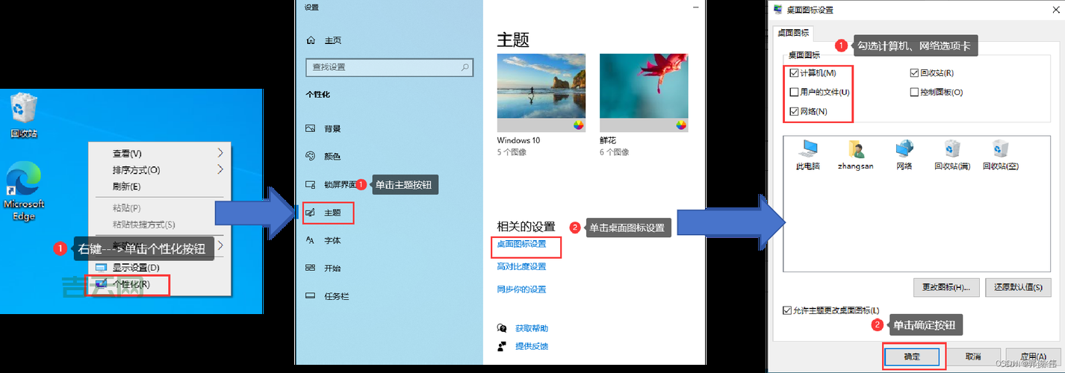This screenshot has width=1065, height=373.
Task: Open the 高对比度设置 link
Action: 521,266
